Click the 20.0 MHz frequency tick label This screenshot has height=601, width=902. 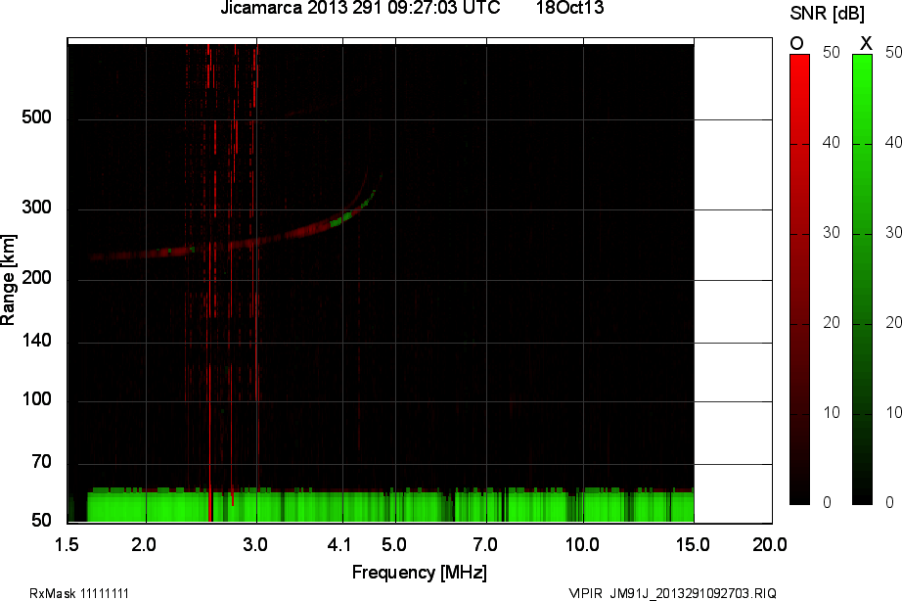click(x=769, y=544)
